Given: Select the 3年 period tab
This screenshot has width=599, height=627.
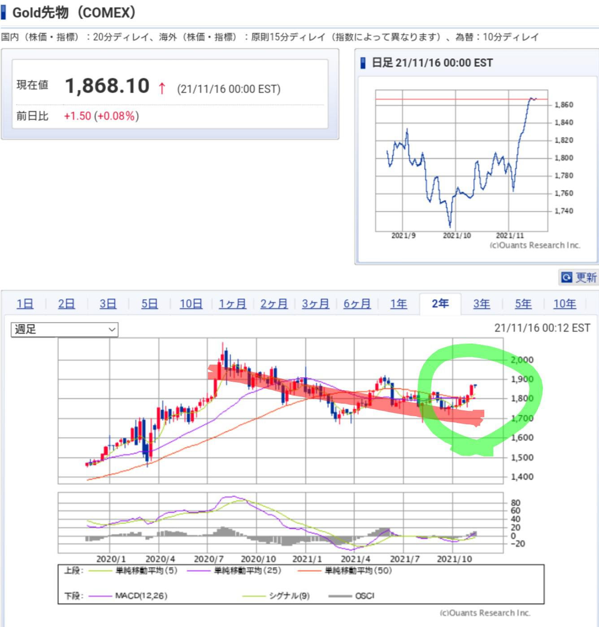Looking at the screenshot, I should tap(482, 304).
